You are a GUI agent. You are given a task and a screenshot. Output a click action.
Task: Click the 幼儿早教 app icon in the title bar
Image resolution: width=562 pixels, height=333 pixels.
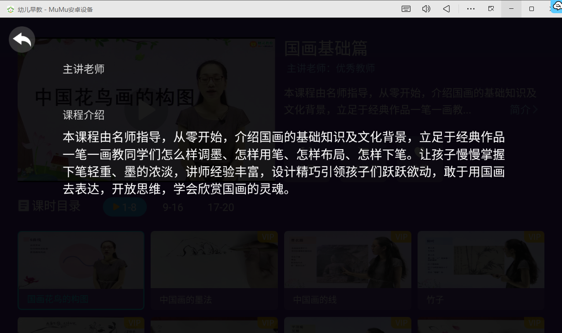click(x=11, y=9)
